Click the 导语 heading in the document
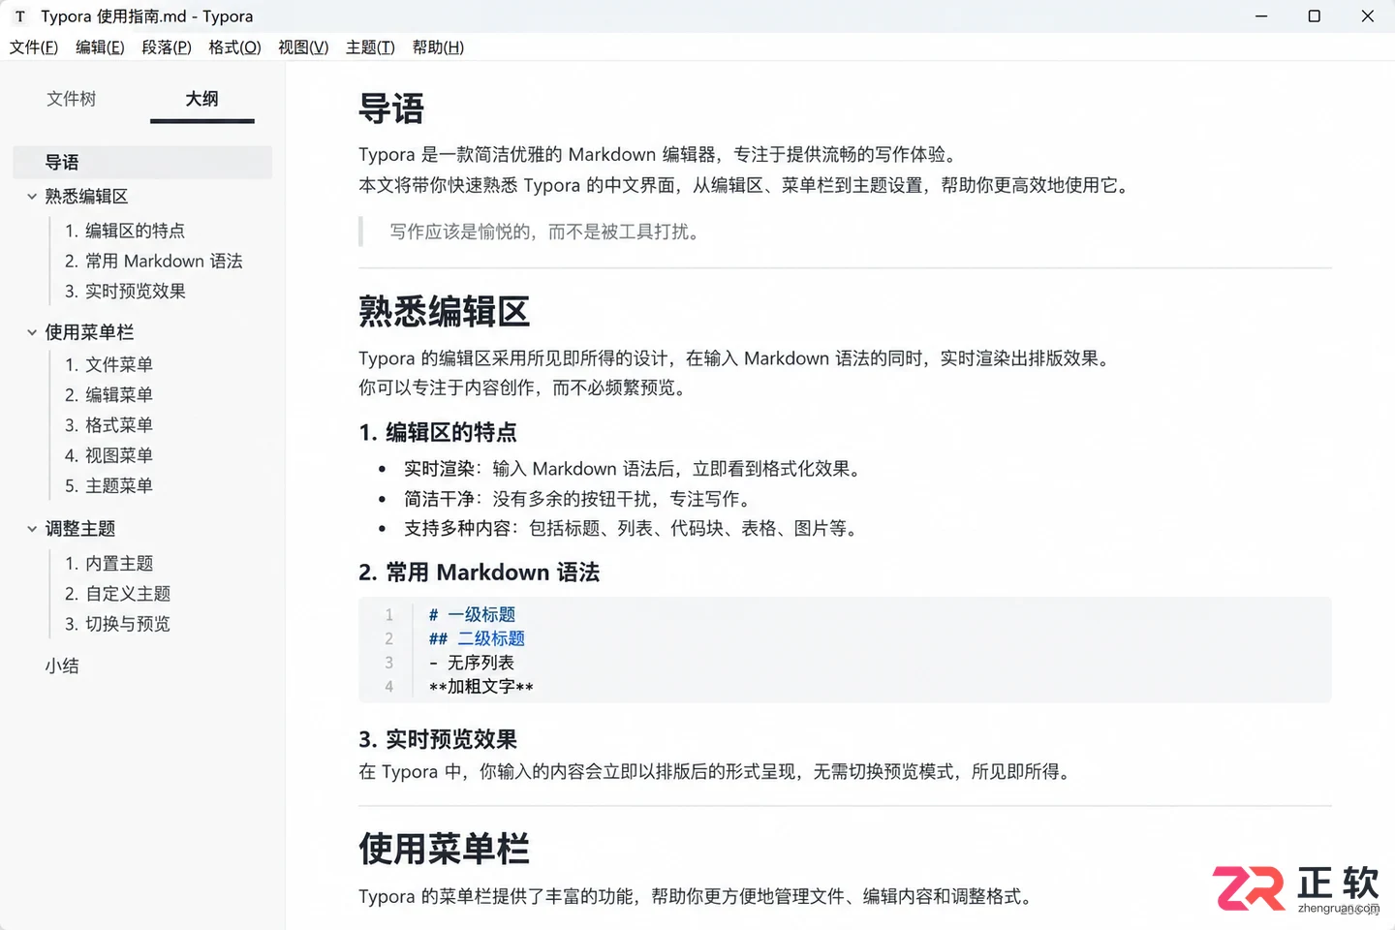 (x=391, y=108)
